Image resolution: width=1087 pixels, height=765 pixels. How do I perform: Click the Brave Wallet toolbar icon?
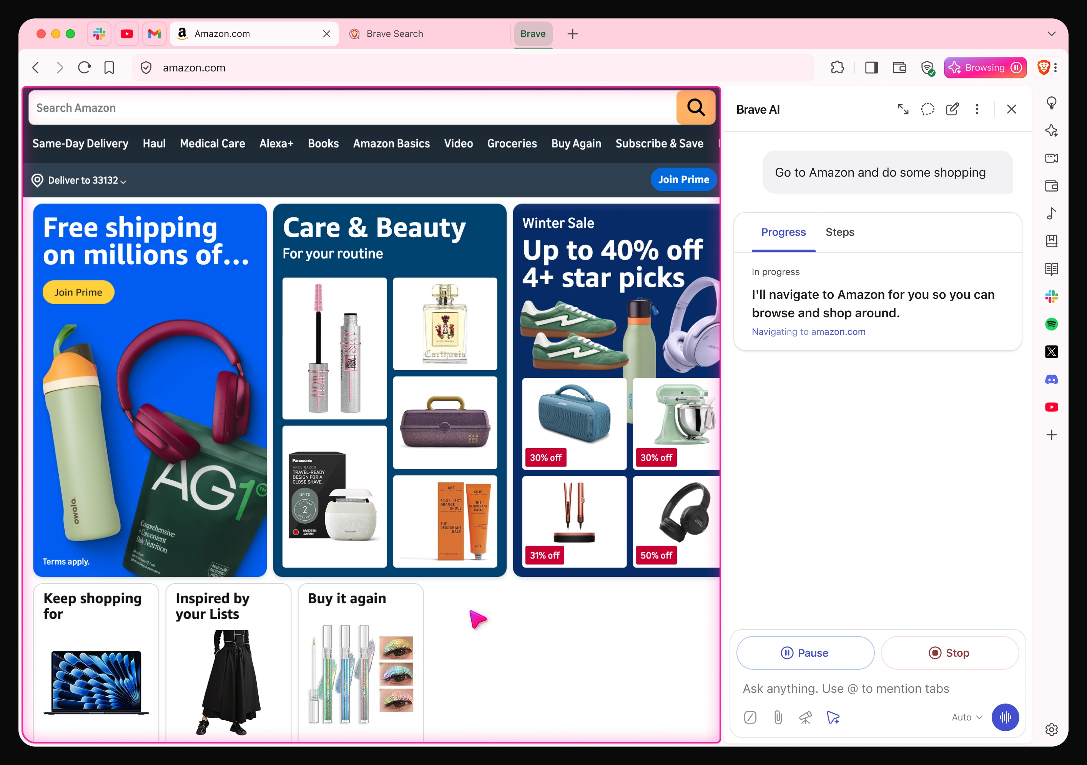899,68
